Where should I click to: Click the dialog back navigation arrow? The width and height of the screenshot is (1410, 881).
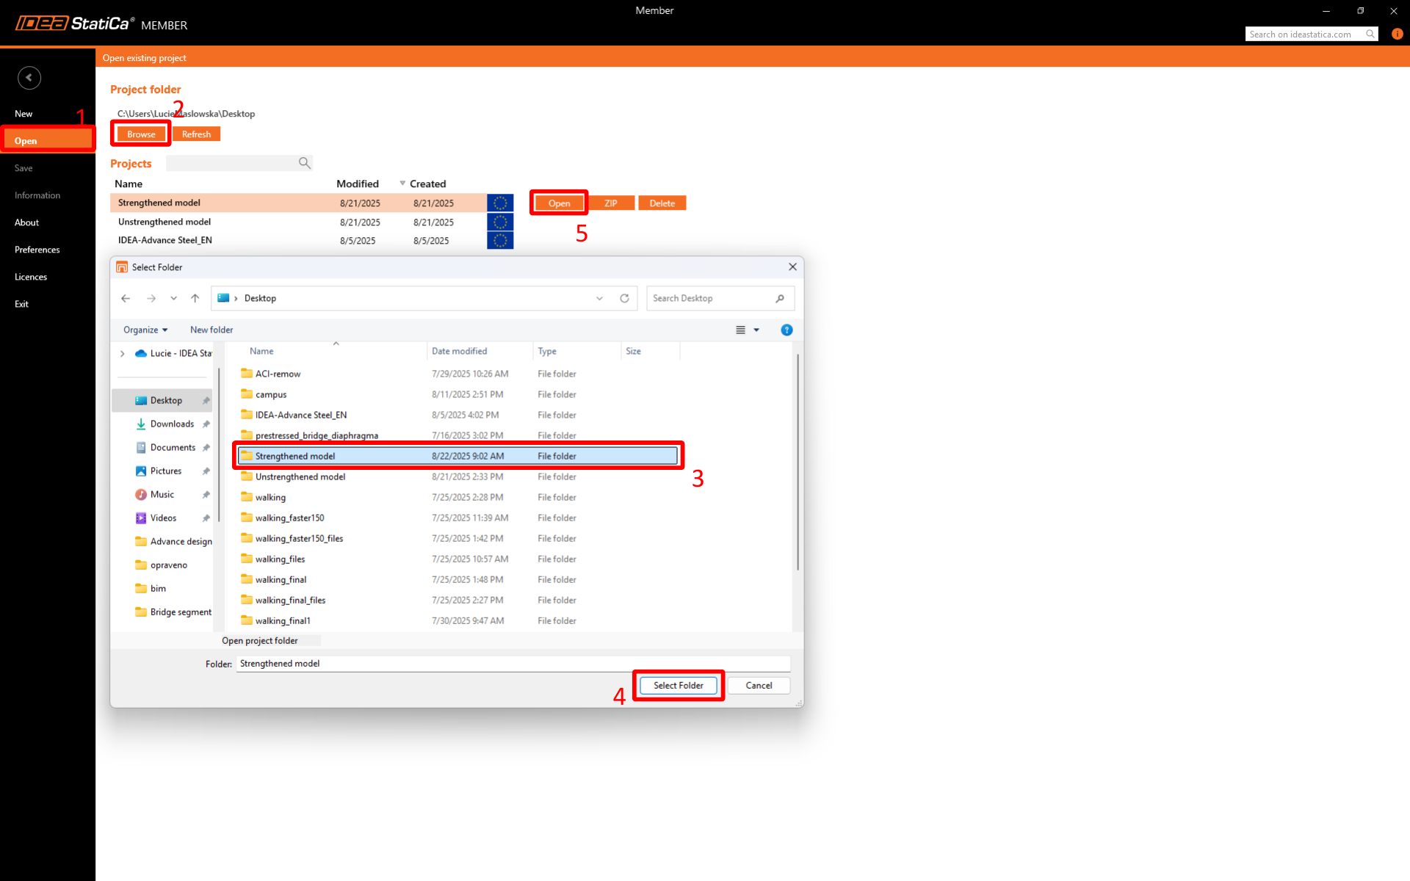coord(126,298)
